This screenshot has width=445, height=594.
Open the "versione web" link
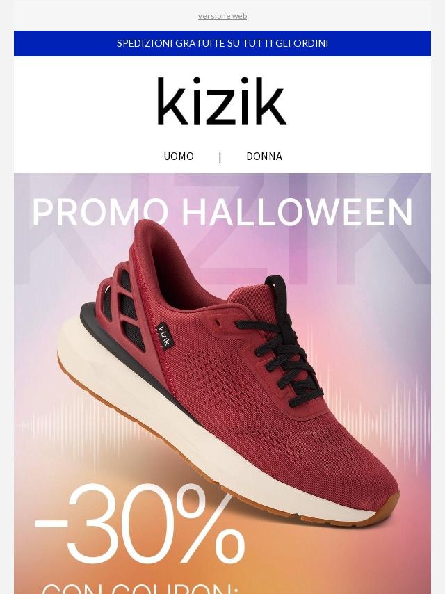pyautogui.click(x=222, y=16)
